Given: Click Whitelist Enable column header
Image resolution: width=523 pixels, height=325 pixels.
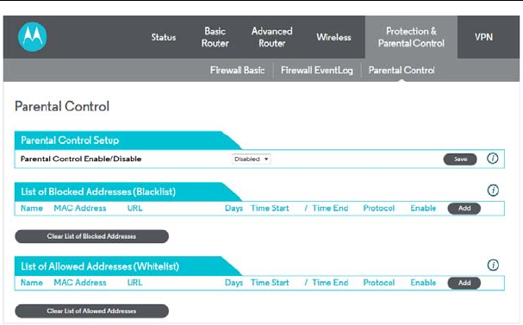Looking at the screenshot, I should (423, 283).
